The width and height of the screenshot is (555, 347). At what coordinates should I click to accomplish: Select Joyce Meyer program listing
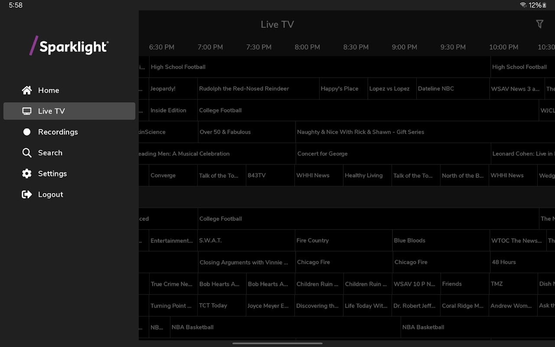coord(270,305)
